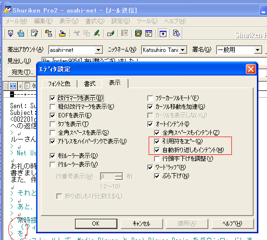
Task: Open the ニックネーム Katsuhiro Tani dropdown
Action: (x=183, y=50)
